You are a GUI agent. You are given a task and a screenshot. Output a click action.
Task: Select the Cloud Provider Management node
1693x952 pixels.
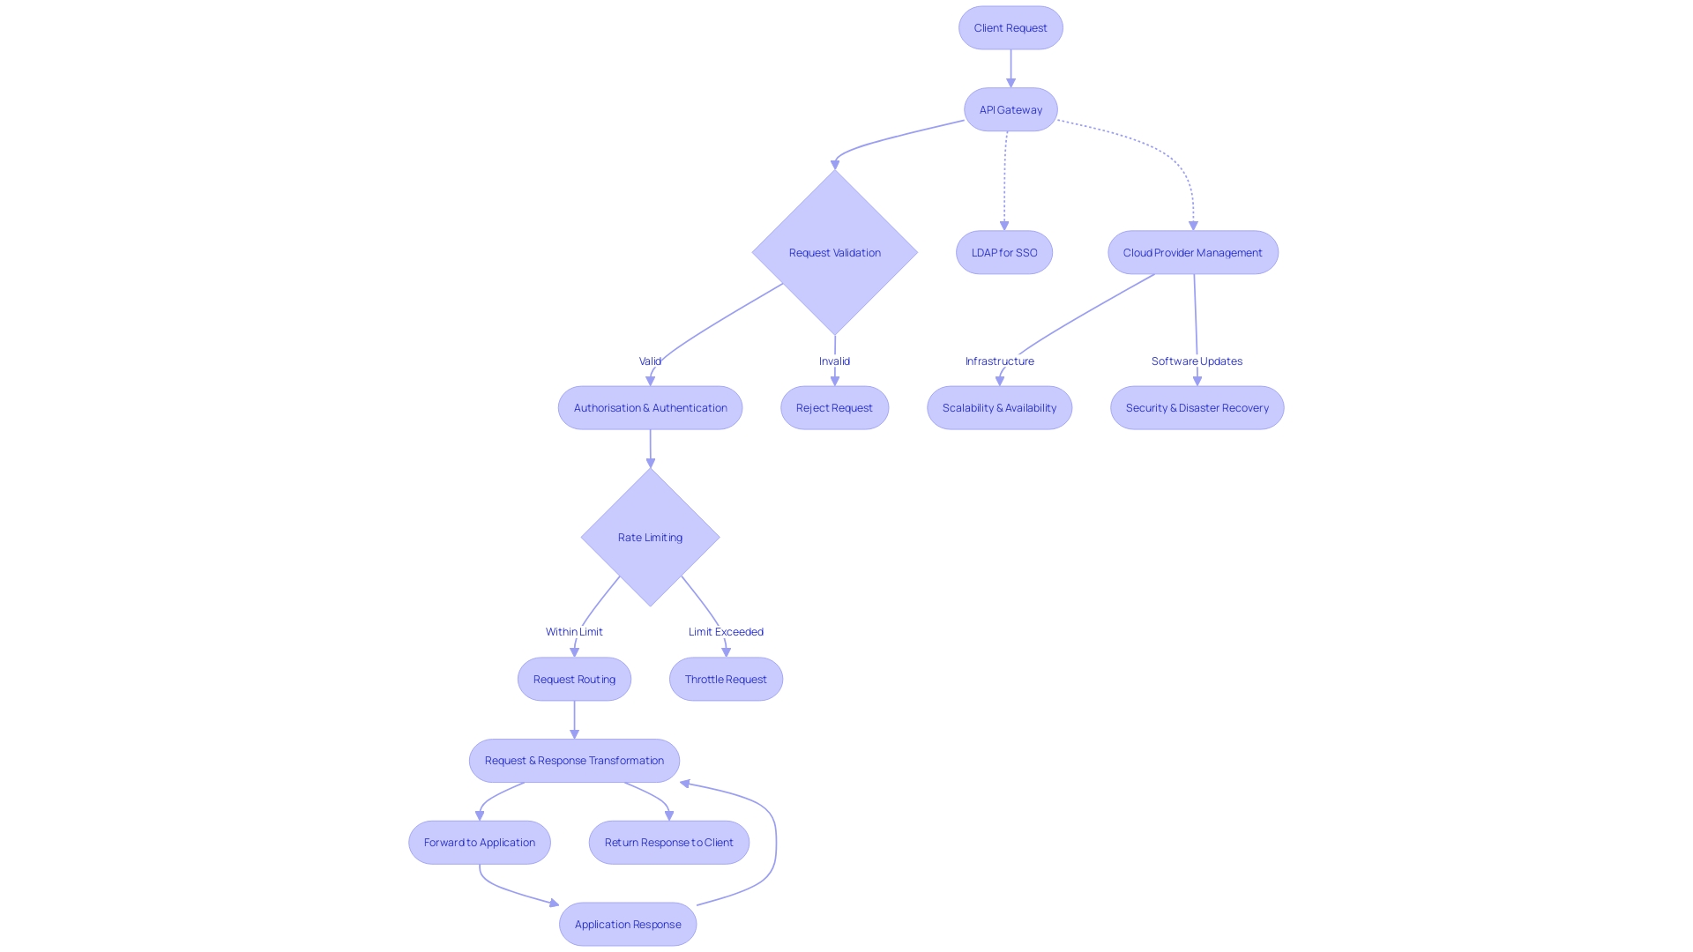click(1192, 252)
